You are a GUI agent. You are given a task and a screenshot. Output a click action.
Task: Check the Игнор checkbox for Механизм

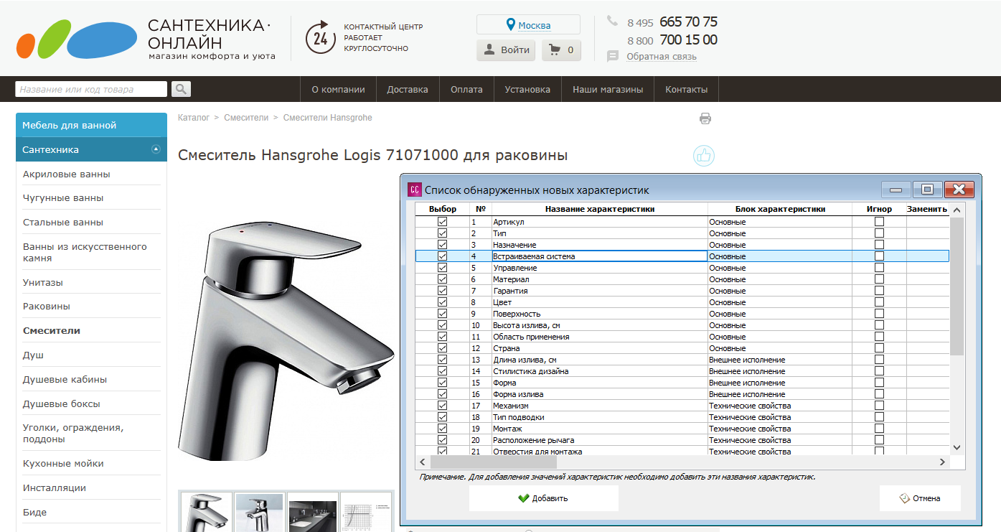(x=879, y=406)
